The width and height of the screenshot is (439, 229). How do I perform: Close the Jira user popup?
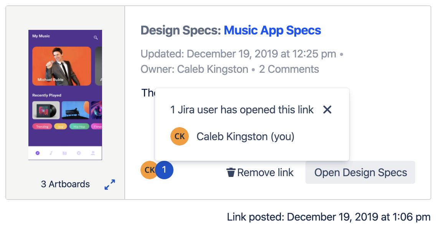tap(327, 110)
